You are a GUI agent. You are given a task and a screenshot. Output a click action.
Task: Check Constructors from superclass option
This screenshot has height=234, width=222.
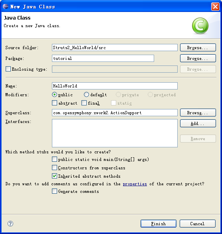point(54,168)
